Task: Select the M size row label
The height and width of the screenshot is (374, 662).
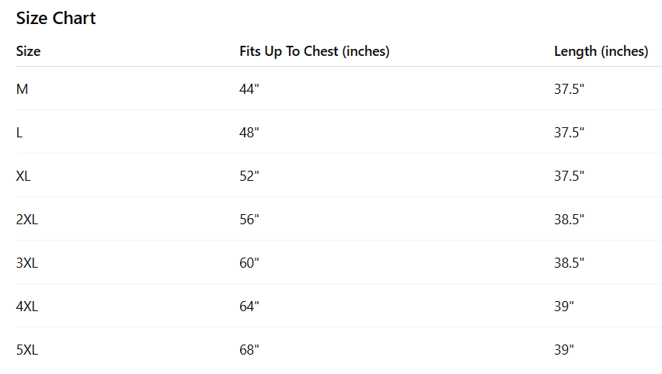Action: point(22,89)
